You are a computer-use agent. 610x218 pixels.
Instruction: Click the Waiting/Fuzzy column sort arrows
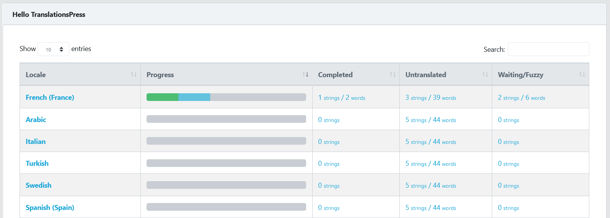coord(582,74)
